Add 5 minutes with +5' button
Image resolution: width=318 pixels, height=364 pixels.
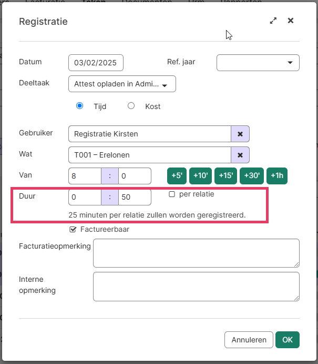[x=176, y=176]
